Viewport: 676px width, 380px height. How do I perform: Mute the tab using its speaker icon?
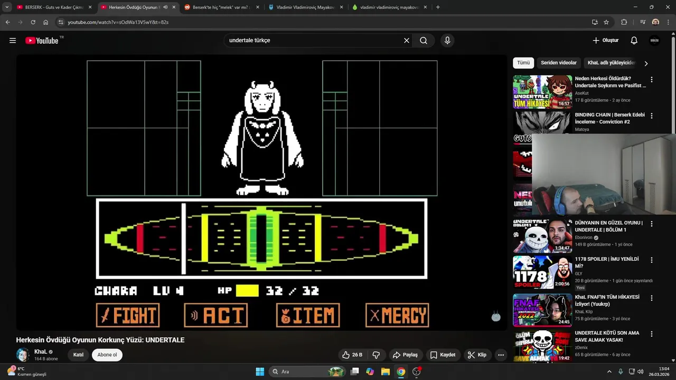click(165, 7)
